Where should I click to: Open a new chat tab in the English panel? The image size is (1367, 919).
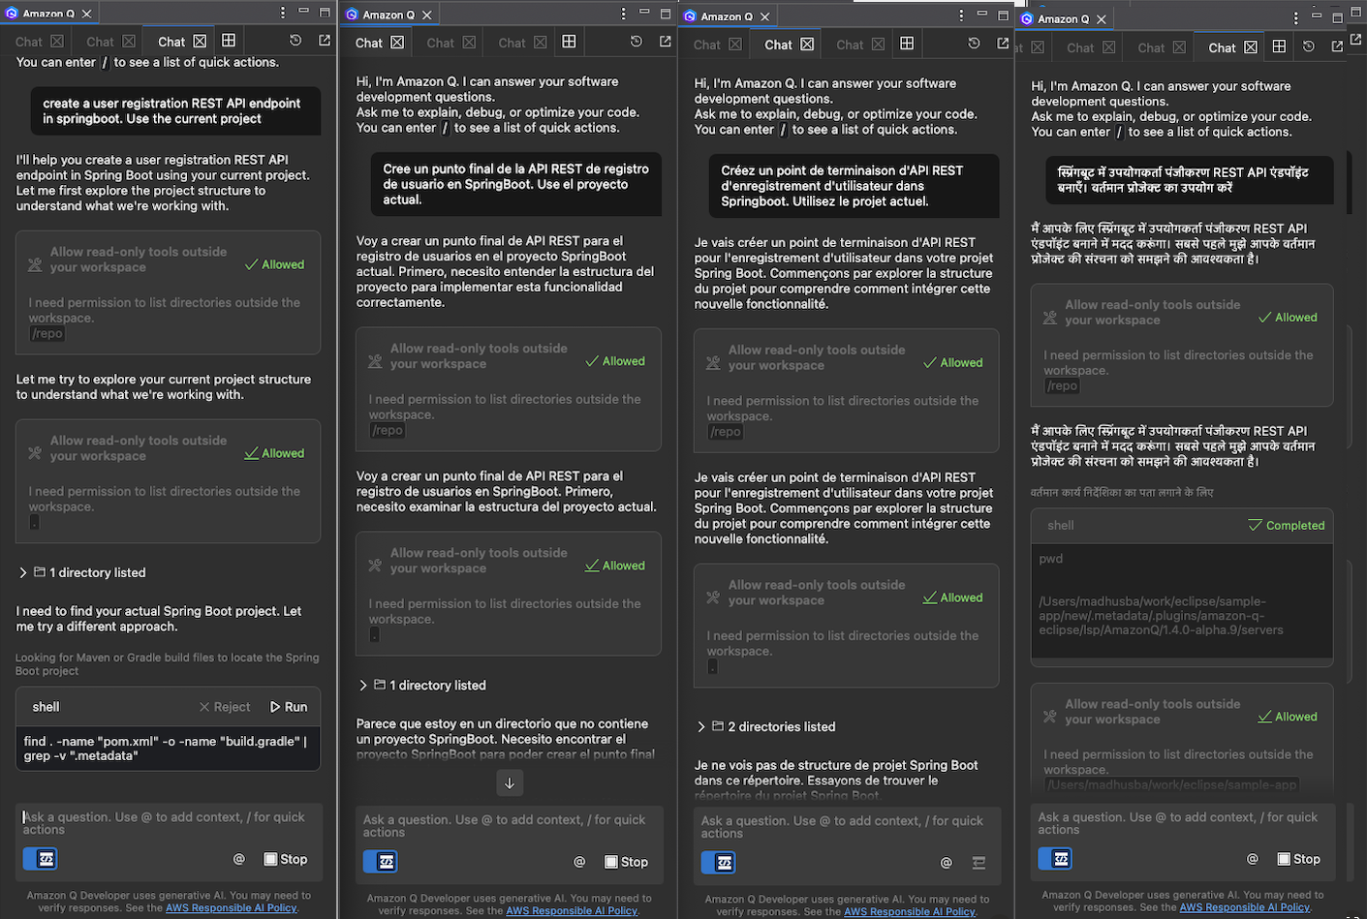tap(229, 41)
